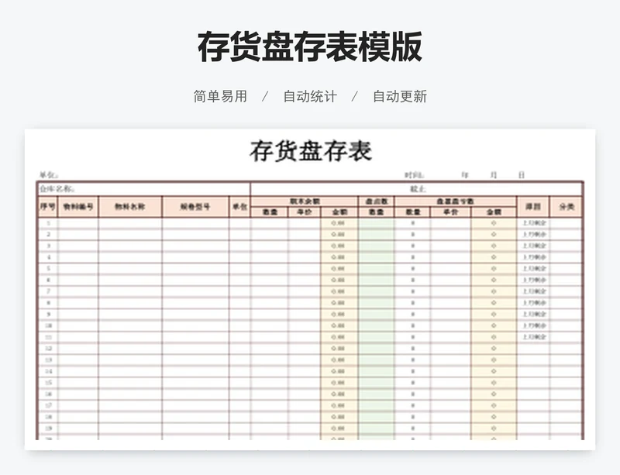This screenshot has height=475, width=620.
Task: Click the 时间 label above the table
Action: pos(414,175)
